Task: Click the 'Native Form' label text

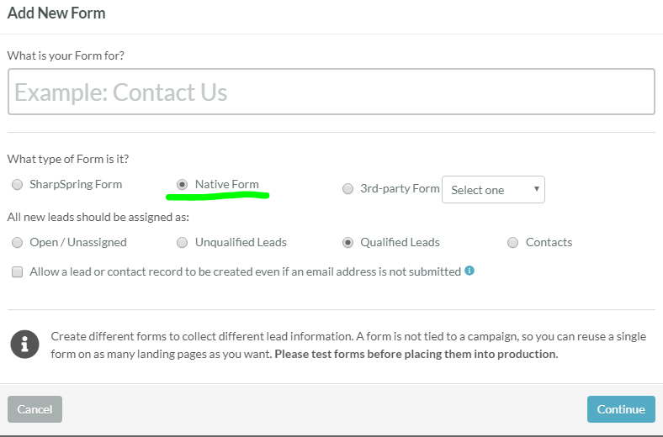Action: [227, 185]
